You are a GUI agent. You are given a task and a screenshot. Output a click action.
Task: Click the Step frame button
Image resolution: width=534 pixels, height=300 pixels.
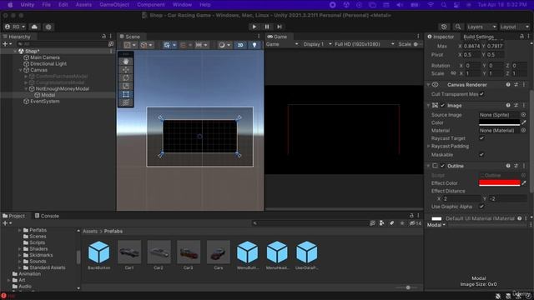280,27
